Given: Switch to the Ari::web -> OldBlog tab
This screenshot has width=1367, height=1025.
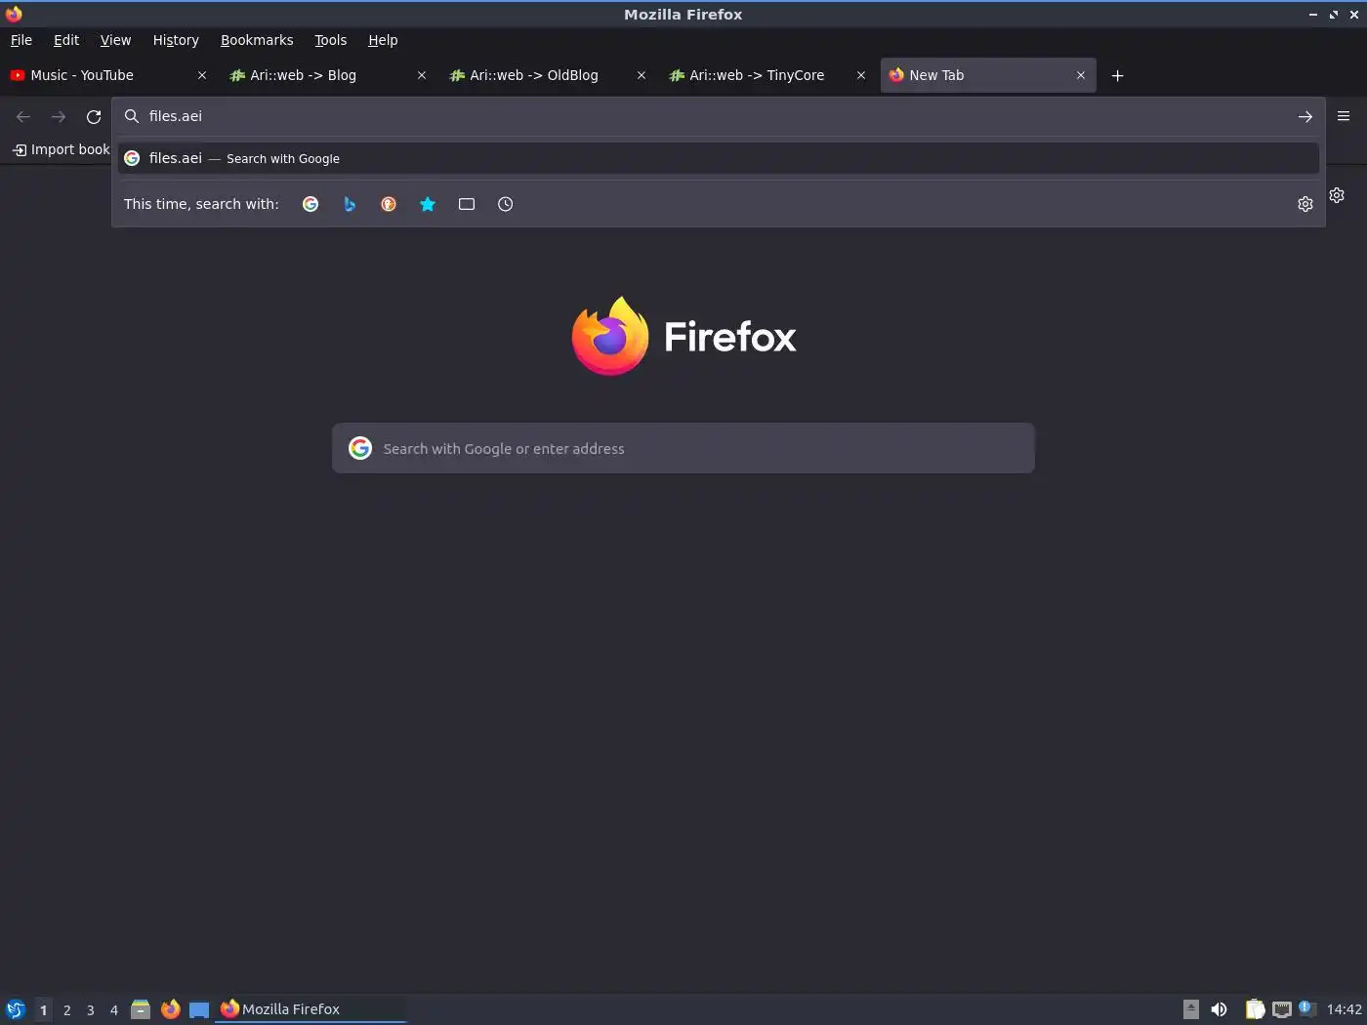Looking at the screenshot, I should (x=547, y=75).
